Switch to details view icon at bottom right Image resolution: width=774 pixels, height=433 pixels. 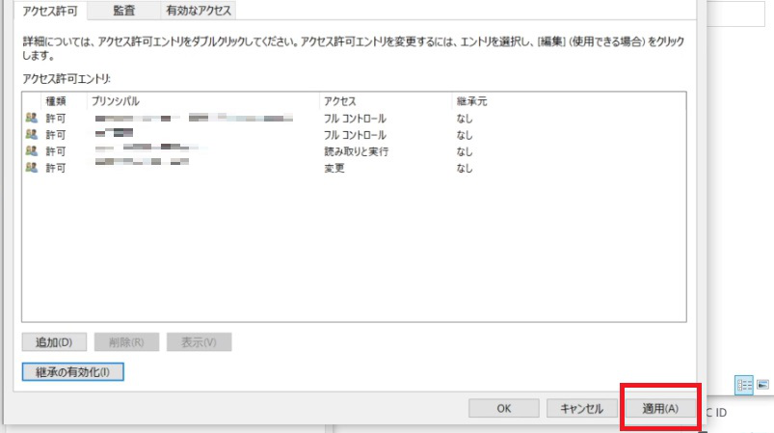tap(743, 384)
